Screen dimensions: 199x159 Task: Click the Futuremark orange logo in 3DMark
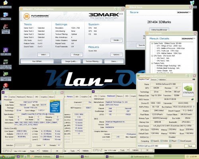[27, 16]
